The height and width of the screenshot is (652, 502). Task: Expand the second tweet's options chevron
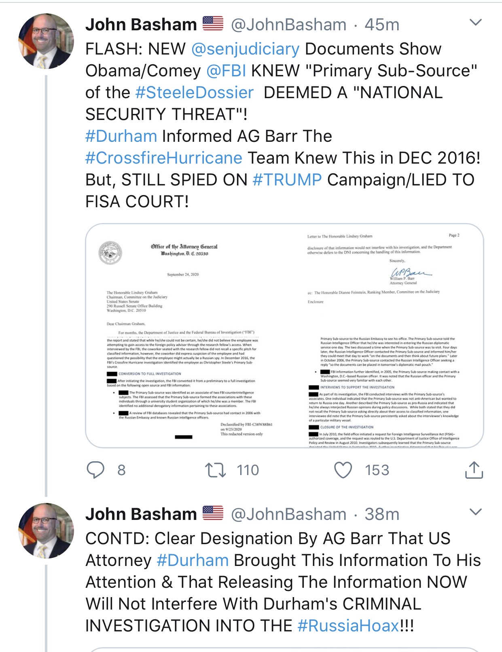[476, 512]
